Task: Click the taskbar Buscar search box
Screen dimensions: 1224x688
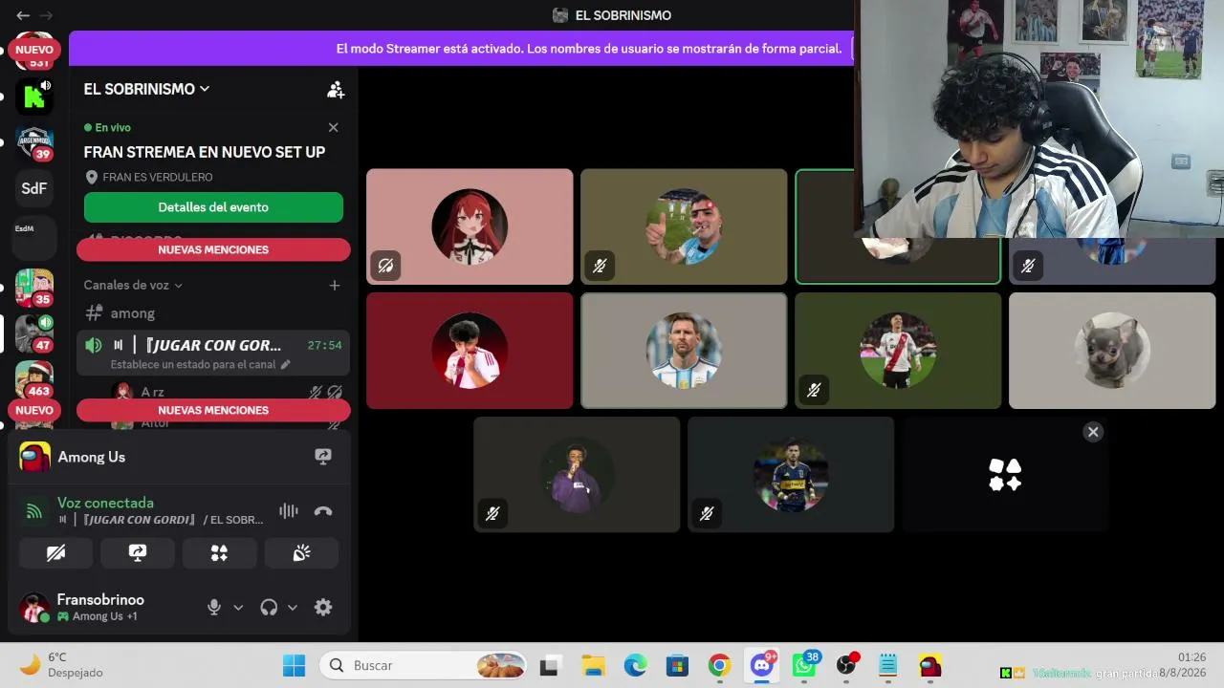Action: pos(425,665)
